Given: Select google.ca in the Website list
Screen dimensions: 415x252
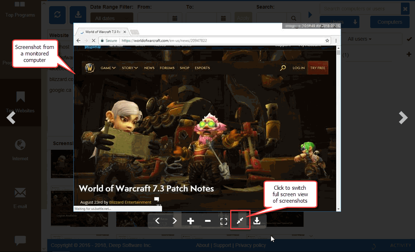Looking at the screenshot, I should 60,90.
